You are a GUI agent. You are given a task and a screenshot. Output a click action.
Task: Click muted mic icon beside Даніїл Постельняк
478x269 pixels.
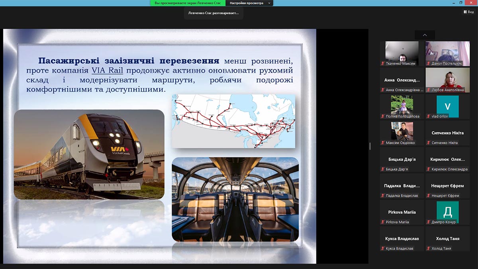click(429, 63)
